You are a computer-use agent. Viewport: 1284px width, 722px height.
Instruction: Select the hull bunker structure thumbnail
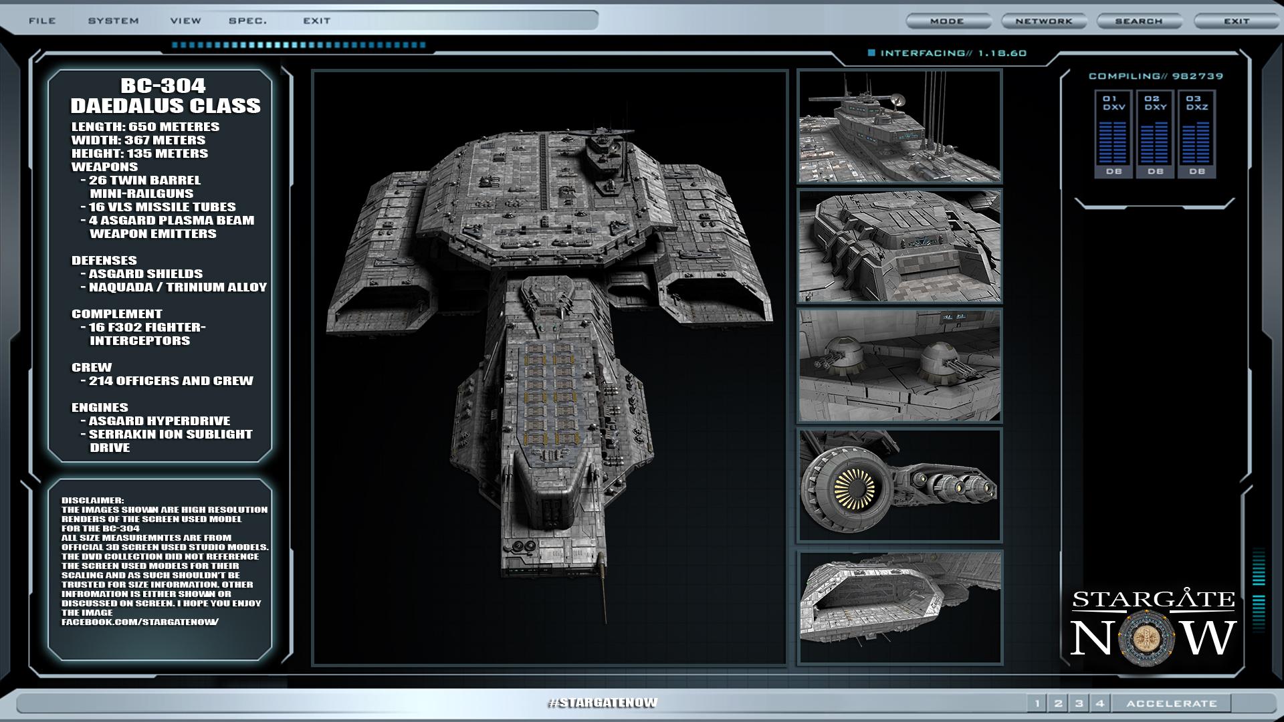(x=899, y=246)
